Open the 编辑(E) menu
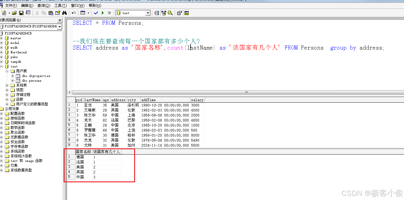 click(27, 6)
